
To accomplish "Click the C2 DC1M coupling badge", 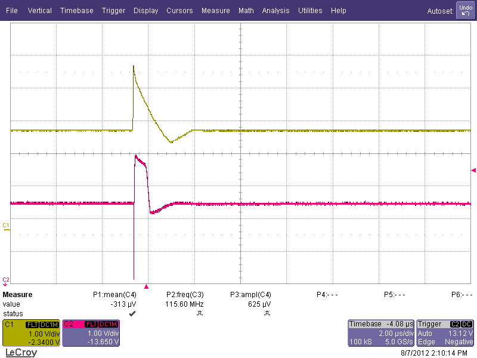I will click(x=109, y=325).
